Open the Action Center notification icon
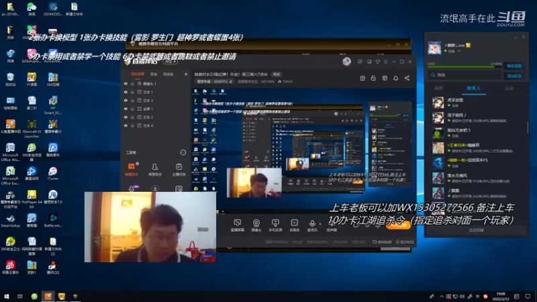537x302 pixels. pos(528,297)
